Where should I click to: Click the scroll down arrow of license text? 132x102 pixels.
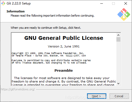[118, 83]
